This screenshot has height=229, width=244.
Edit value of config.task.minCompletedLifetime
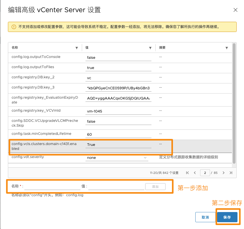click(x=118, y=135)
